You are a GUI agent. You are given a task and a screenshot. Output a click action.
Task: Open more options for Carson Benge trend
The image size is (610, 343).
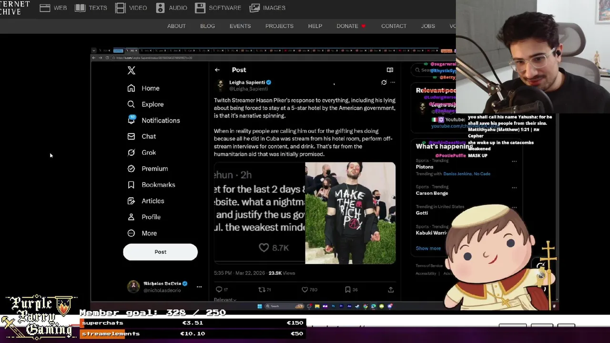tap(514, 188)
